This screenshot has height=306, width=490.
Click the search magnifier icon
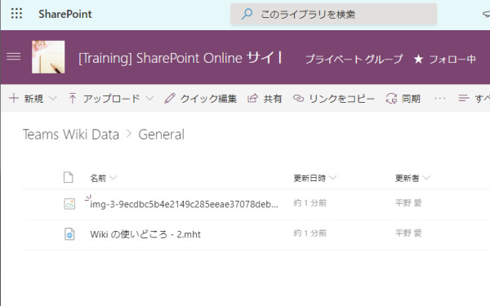click(247, 14)
